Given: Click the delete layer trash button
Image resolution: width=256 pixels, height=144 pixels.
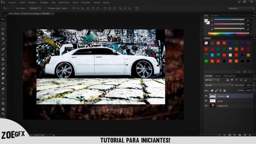Looking at the screenshot, I should (250, 135).
